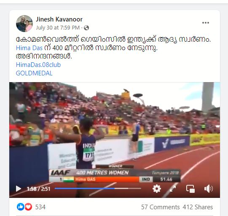View the 57 Comments
Image resolution: width=228 pixels, height=216 pixels.
pyautogui.click(x=161, y=207)
